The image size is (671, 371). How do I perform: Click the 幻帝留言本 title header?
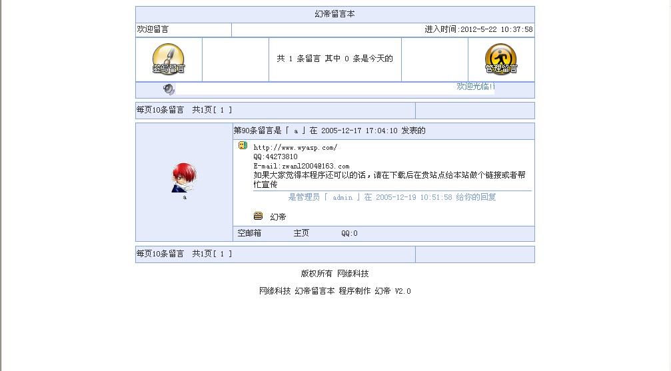tap(335, 14)
